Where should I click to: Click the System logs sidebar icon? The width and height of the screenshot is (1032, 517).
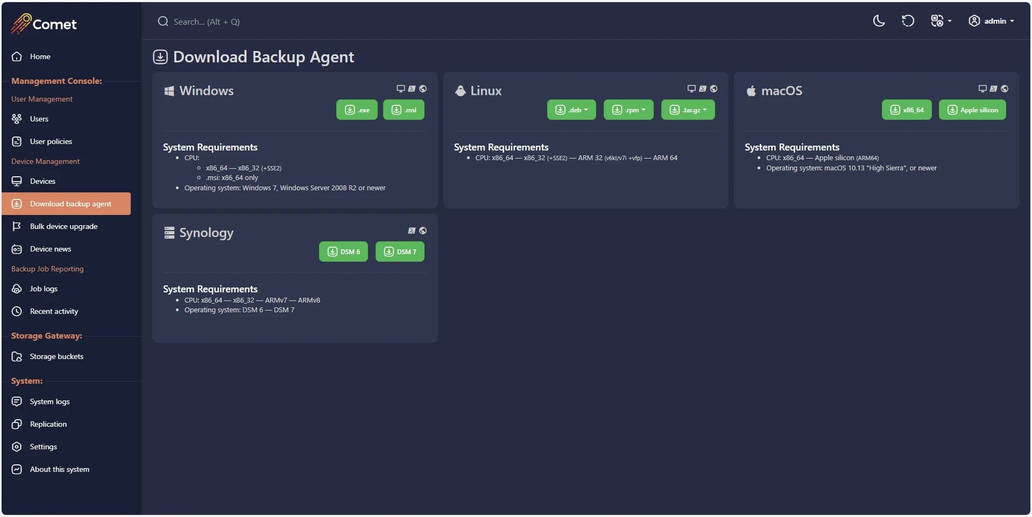click(17, 401)
